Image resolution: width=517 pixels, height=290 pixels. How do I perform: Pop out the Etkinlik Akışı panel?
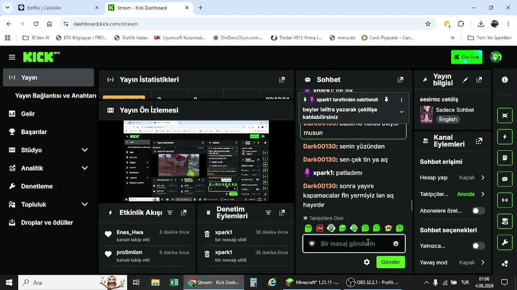pos(184,213)
